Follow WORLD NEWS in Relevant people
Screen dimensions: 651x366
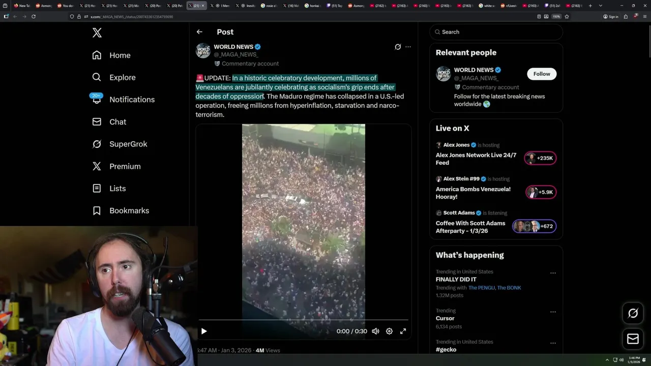[542, 74]
